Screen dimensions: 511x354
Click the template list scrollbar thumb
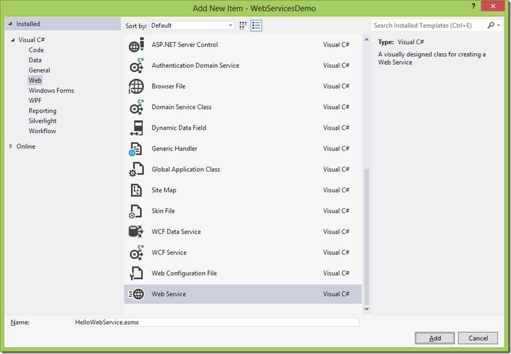point(366,237)
